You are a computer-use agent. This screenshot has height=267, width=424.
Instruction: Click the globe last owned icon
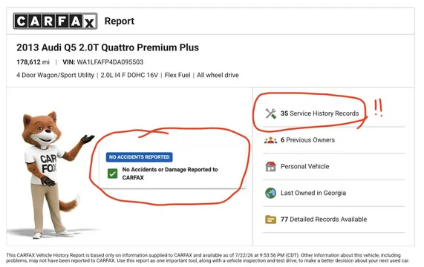pos(270,193)
